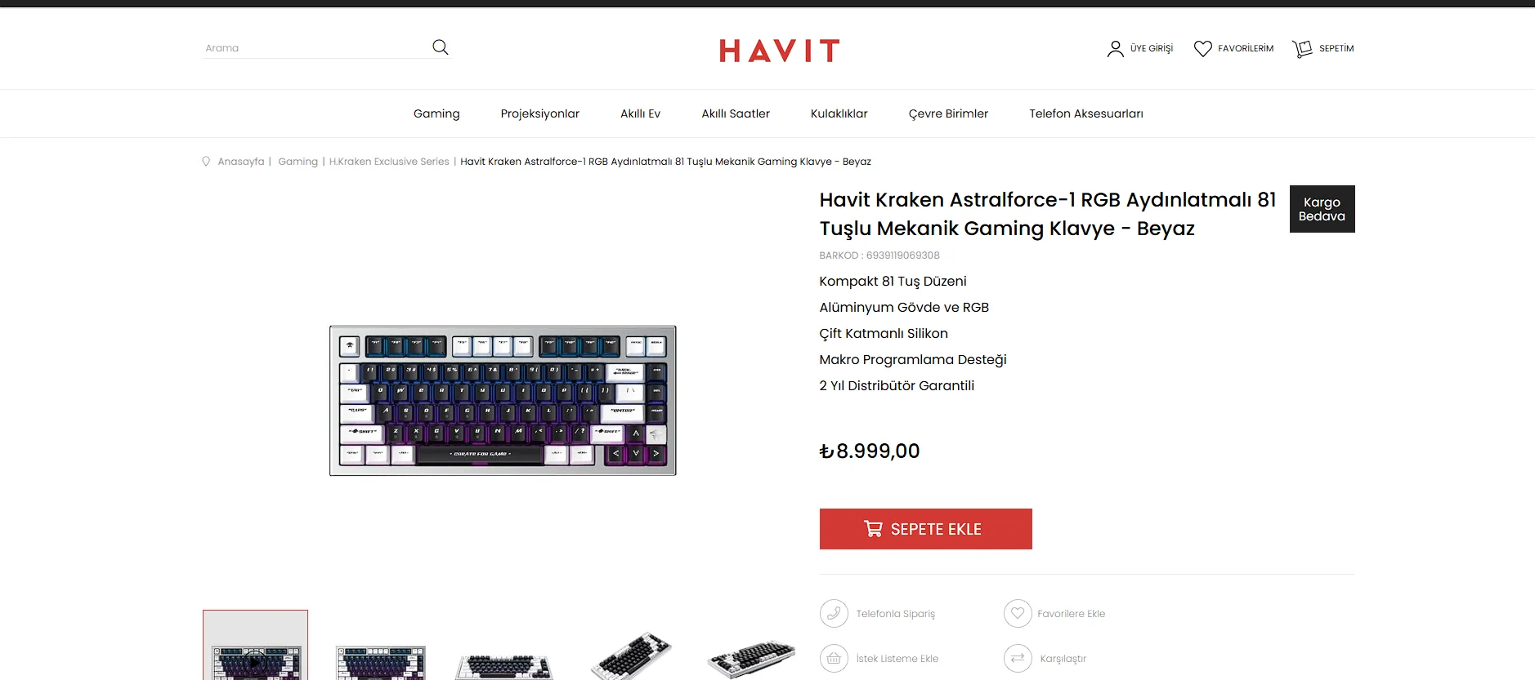Go to HAVIT logo homepage
This screenshot has width=1535, height=680.
tap(779, 51)
